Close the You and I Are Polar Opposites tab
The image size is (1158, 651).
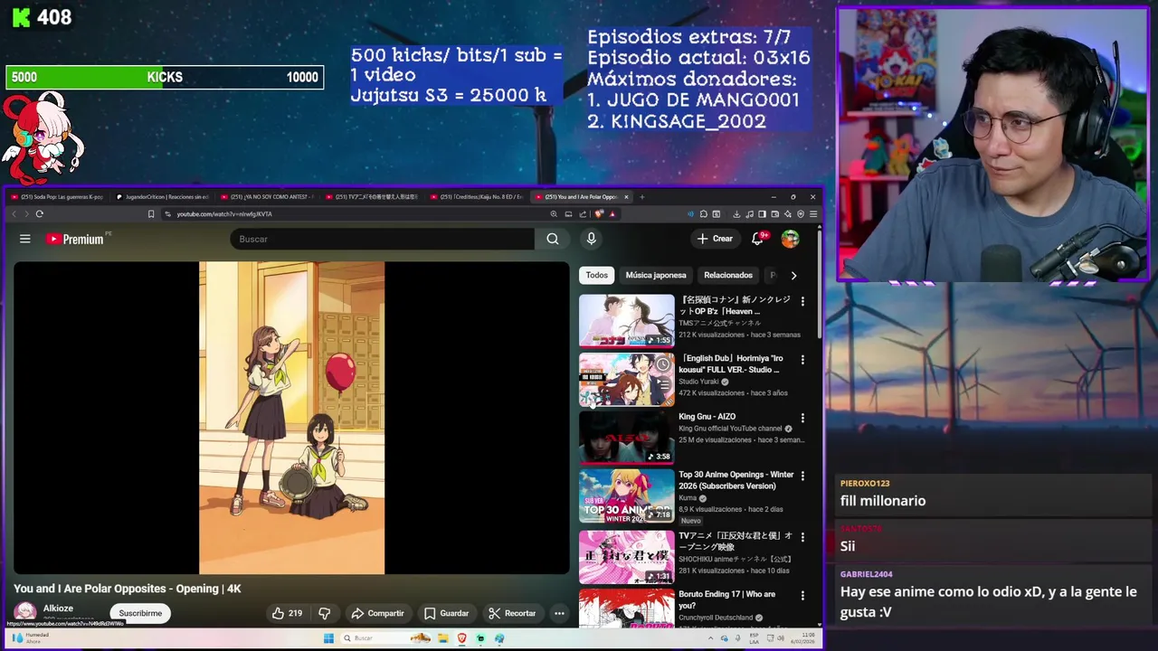coord(626,197)
